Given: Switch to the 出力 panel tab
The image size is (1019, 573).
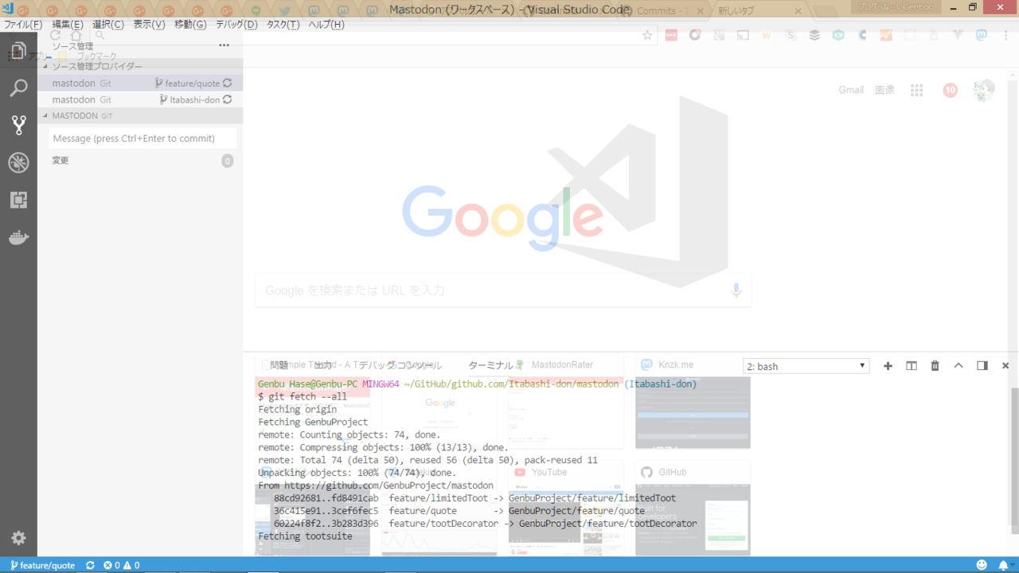Looking at the screenshot, I should coord(322,365).
